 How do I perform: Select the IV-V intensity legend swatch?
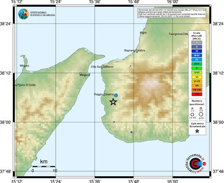pyautogui.click(x=197, y=64)
